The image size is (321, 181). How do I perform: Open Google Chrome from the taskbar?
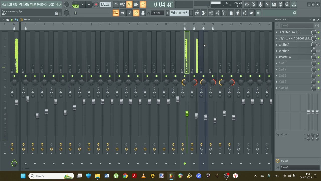click(125, 176)
